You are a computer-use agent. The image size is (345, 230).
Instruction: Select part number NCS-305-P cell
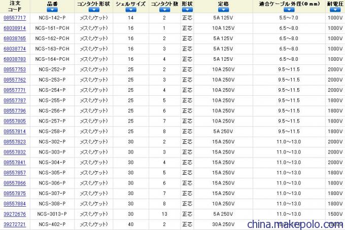(x=52, y=173)
